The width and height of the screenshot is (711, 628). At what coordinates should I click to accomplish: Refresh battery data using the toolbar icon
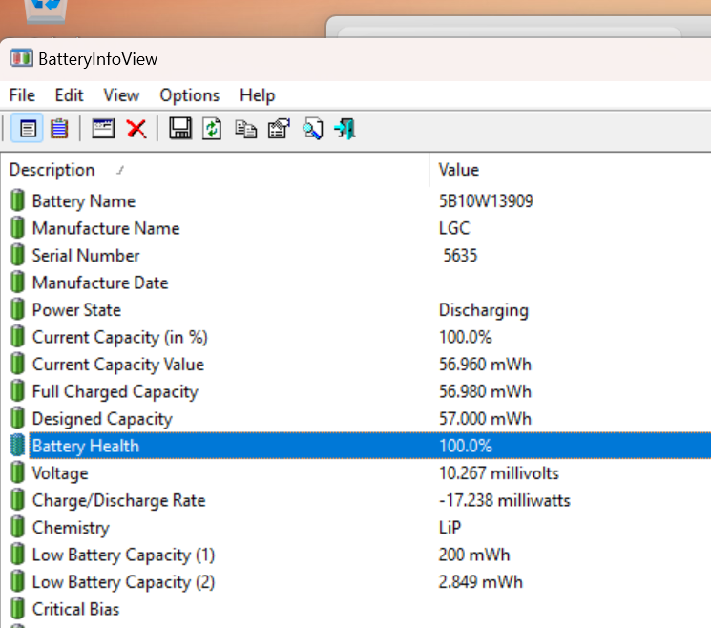(x=212, y=129)
